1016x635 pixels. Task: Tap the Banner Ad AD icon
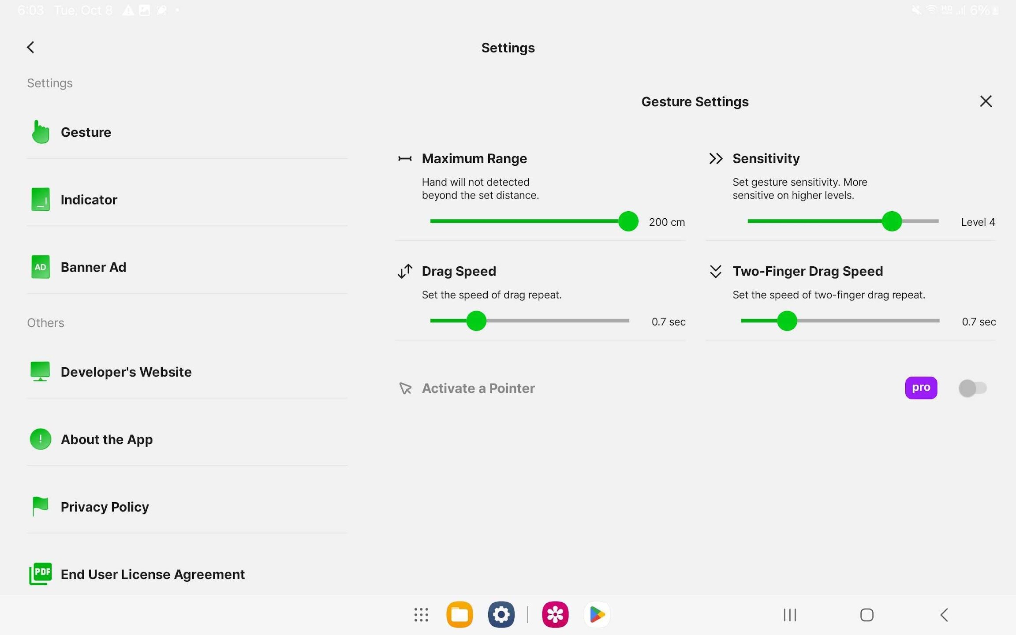click(x=40, y=267)
